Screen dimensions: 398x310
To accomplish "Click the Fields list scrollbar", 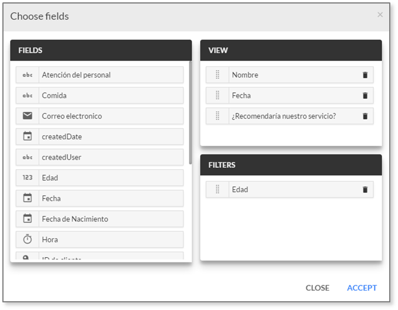I will (190, 113).
